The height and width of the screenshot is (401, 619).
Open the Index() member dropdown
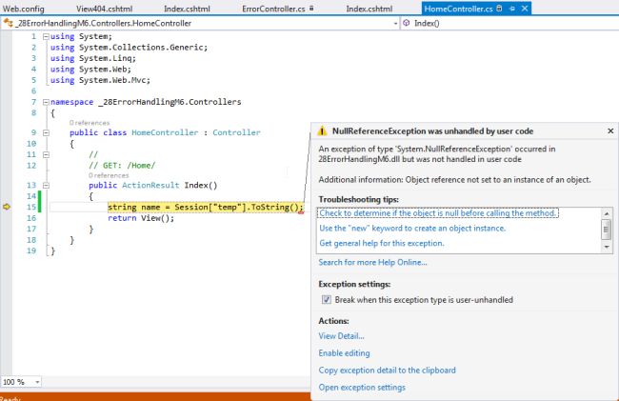(x=510, y=23)
